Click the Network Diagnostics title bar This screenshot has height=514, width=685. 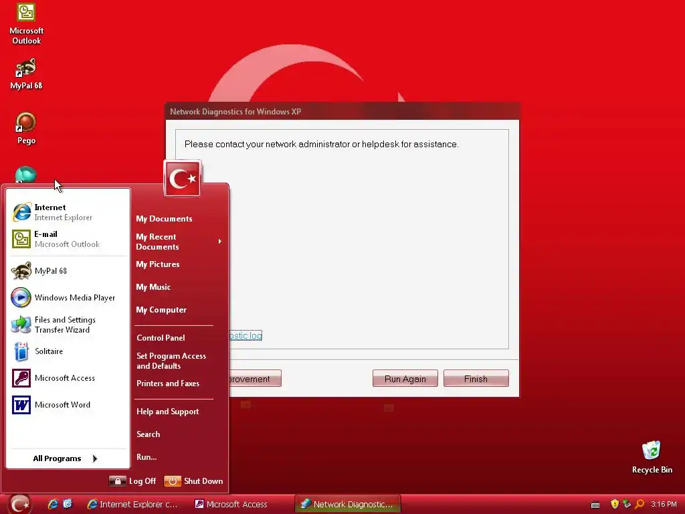click(x=342, y=112)
